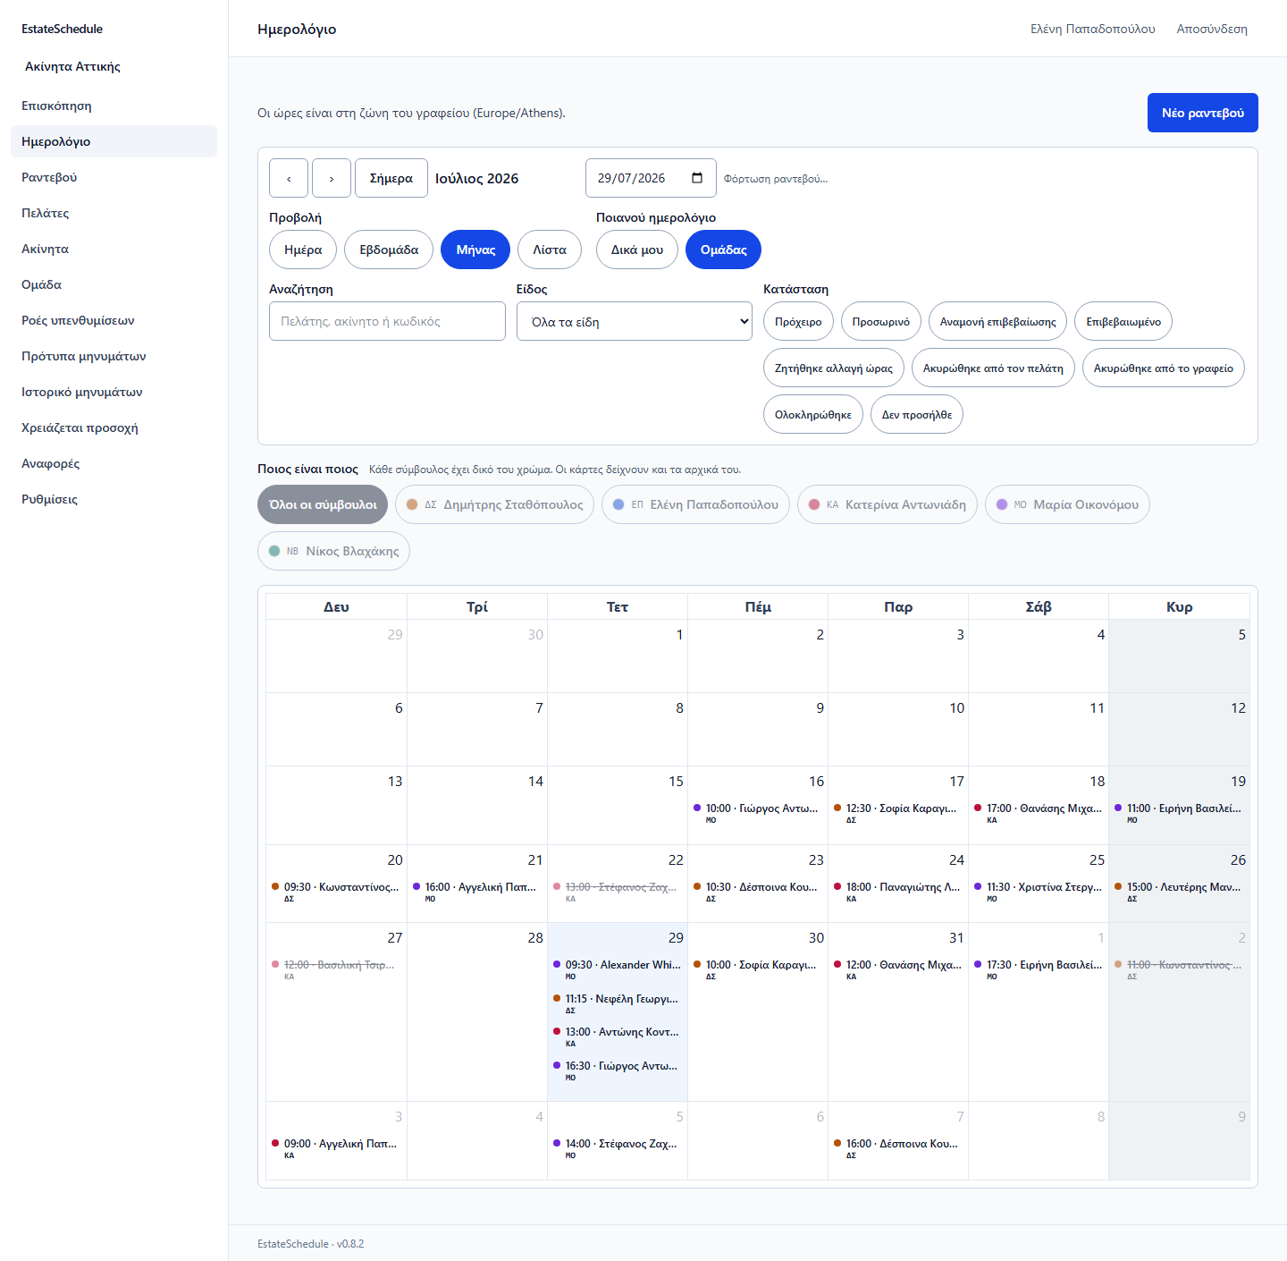
Task: Toggle Ολοκληρώθηκε status filter
Action: (813, 414)
